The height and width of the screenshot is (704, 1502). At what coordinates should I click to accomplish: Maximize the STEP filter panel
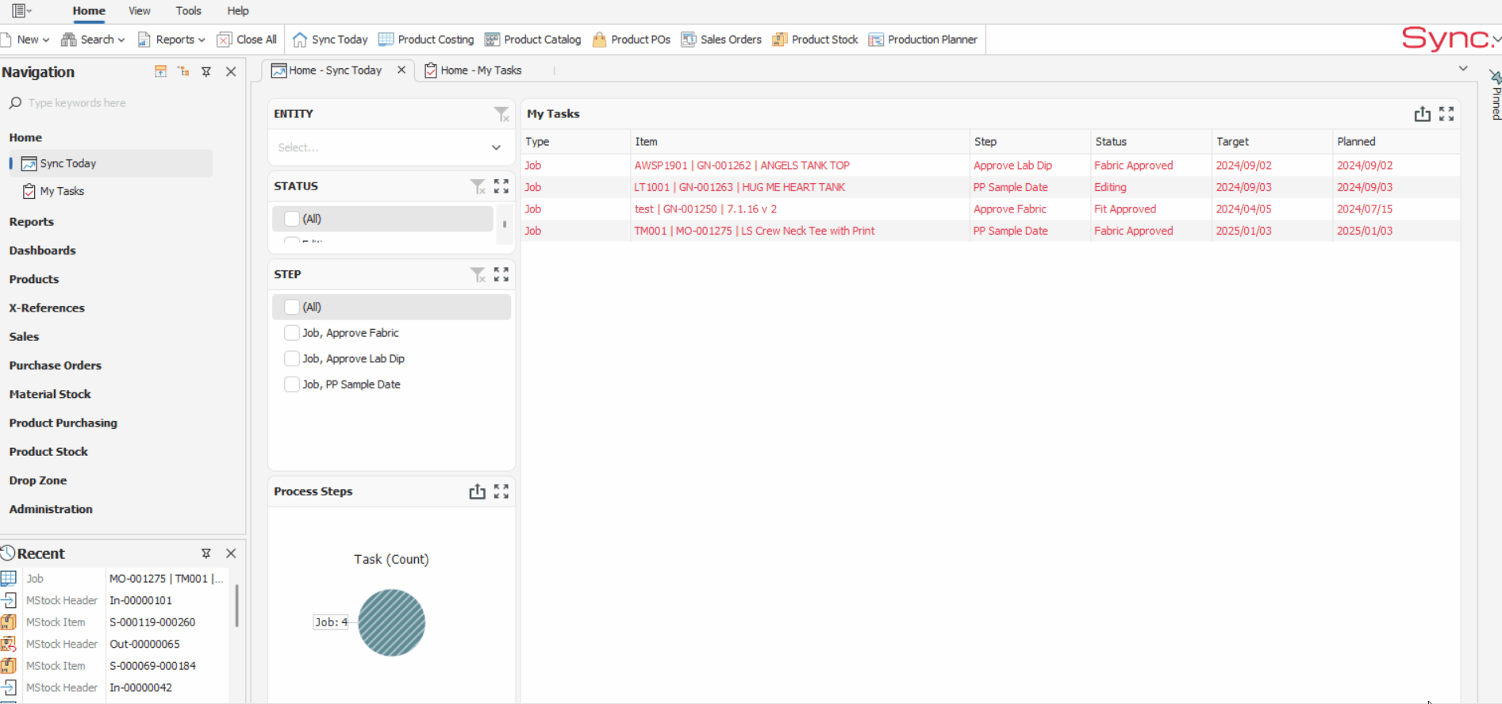[501, 274]
